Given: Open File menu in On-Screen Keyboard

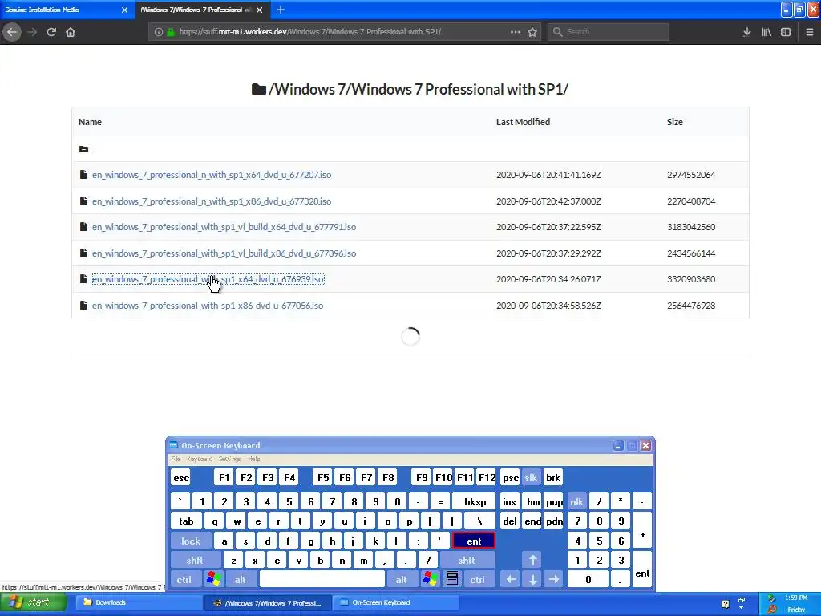Looking at the screenshot, I should click(176, 459).
